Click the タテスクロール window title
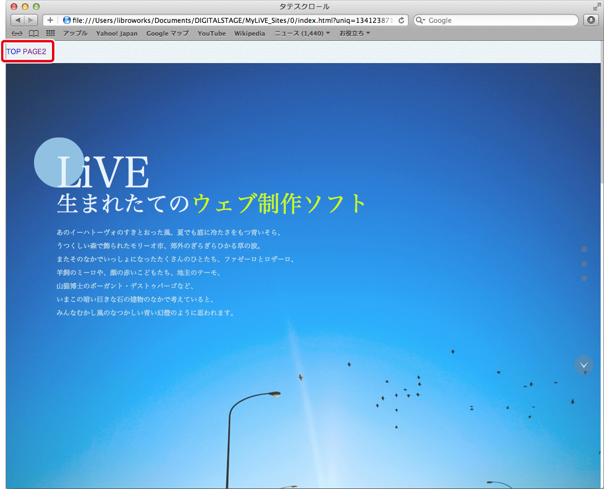The height and width of the screenshot is (489, 604). pyautogui.click(x=304, y=7)
